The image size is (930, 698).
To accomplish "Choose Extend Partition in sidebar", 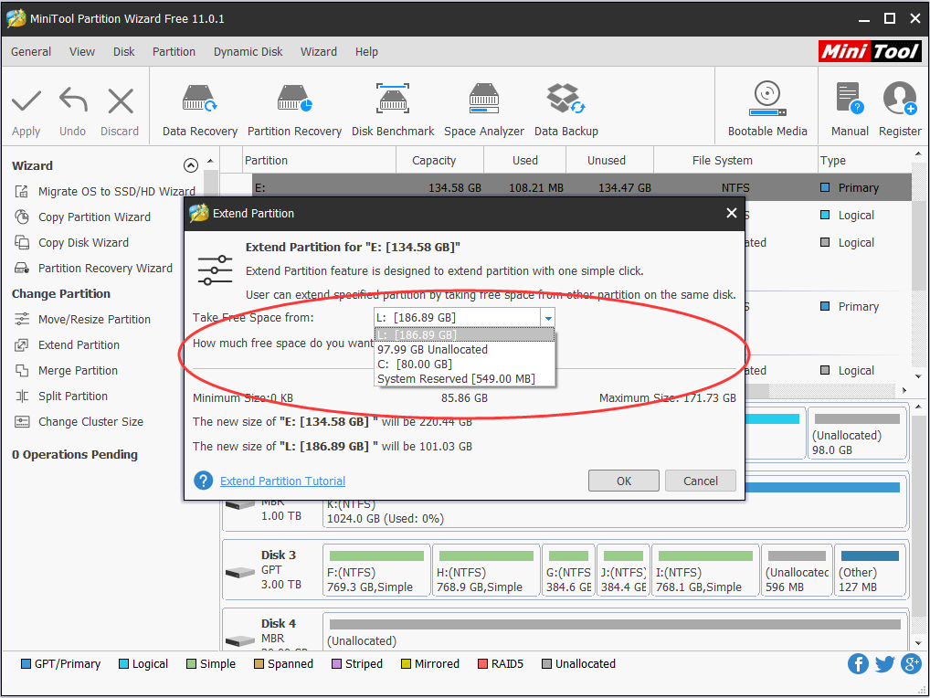I will [67, 344].
